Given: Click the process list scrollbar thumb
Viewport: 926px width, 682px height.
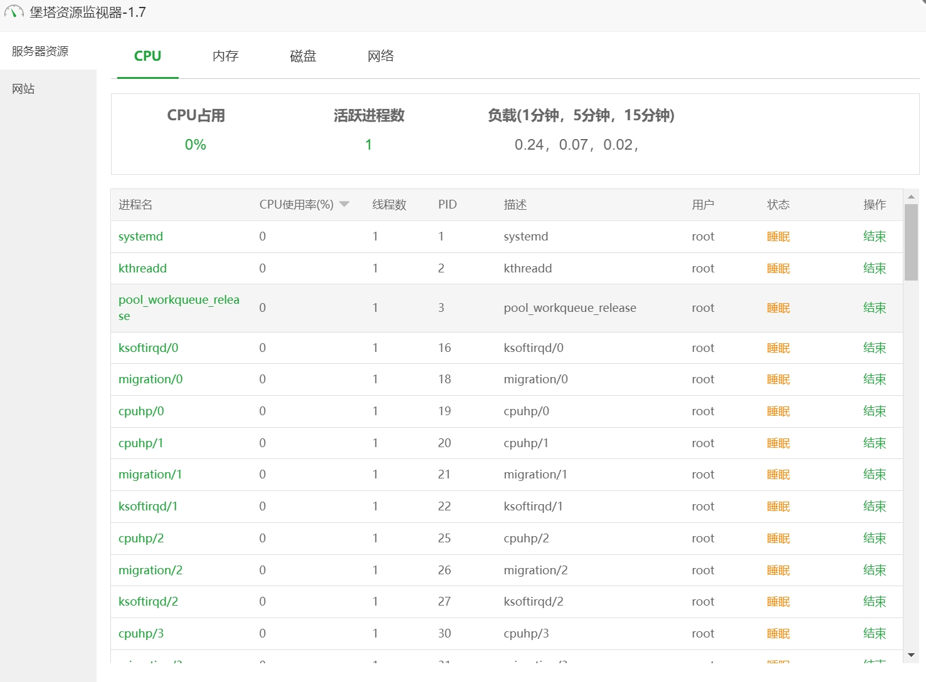Looking at the screenshot, I should pyautogui.click(x=911, y=242).
